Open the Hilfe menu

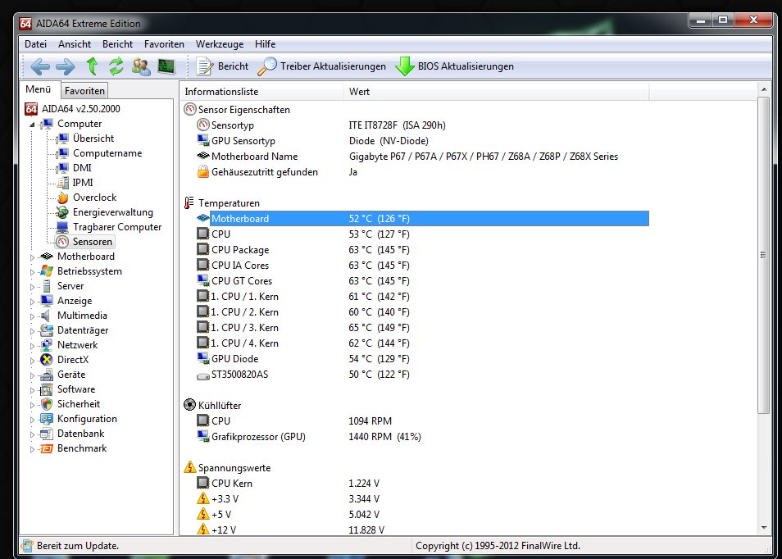coord(265,44)
